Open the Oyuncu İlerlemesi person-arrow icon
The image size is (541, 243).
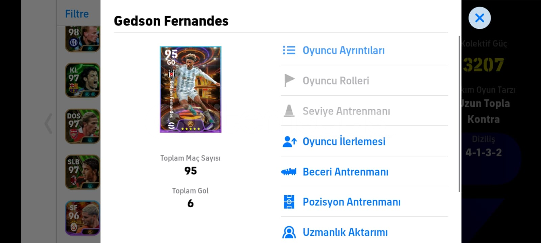pyautogui.click(x=289, y=141)
